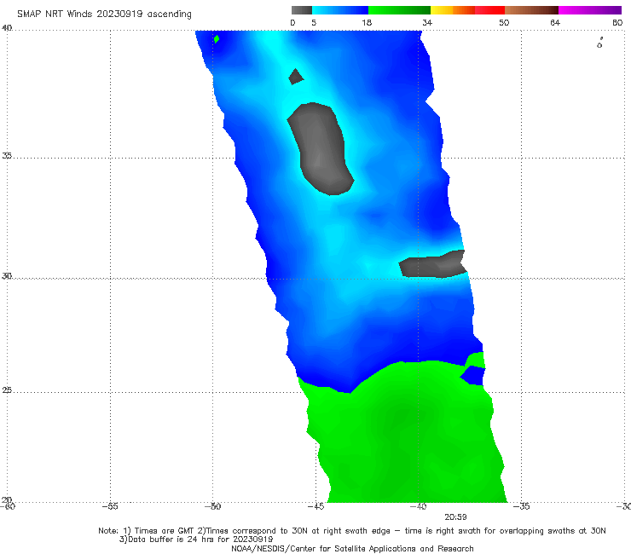The height and width of the screenshot is (554, 631).
Task: Click the longitude axis label "-50"
Action: tap(213, 506)
